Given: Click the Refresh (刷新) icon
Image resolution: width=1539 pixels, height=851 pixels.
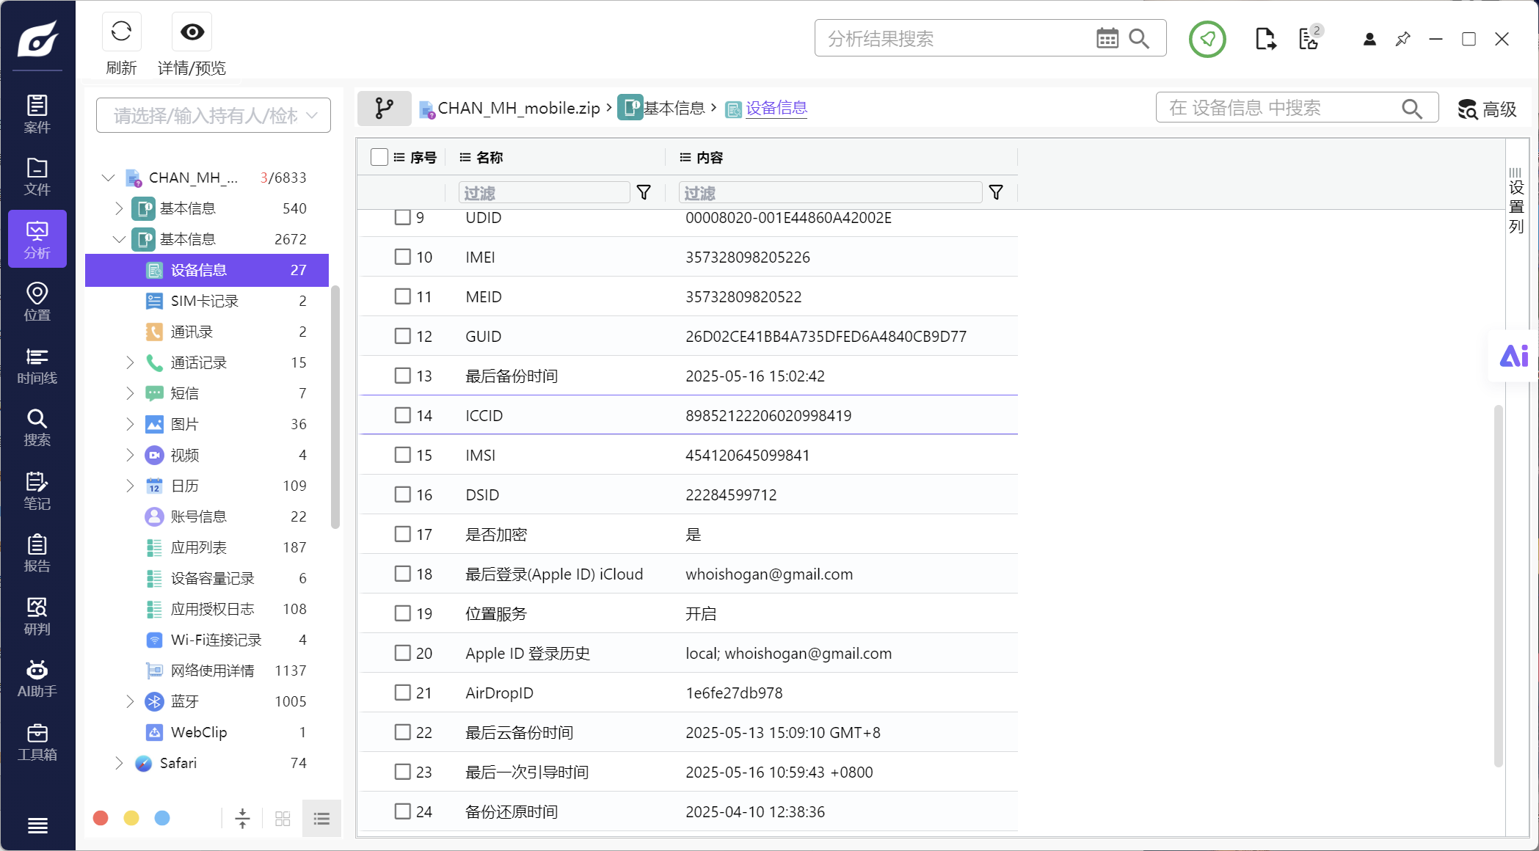Looking at the screenshot, I should pyautogui.click(x=121, y=32).
